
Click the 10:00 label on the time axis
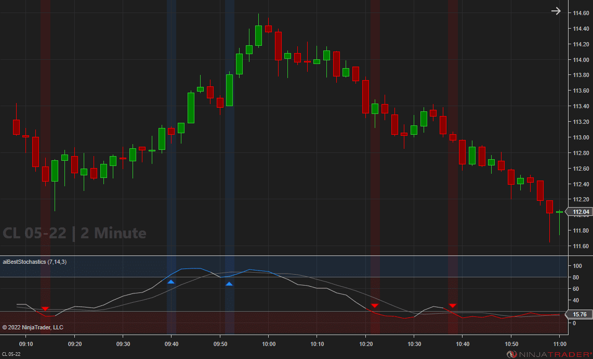[x=269, y=344]
